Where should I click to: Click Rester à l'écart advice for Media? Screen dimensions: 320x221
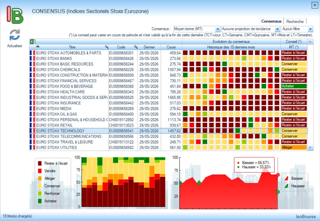294,109
